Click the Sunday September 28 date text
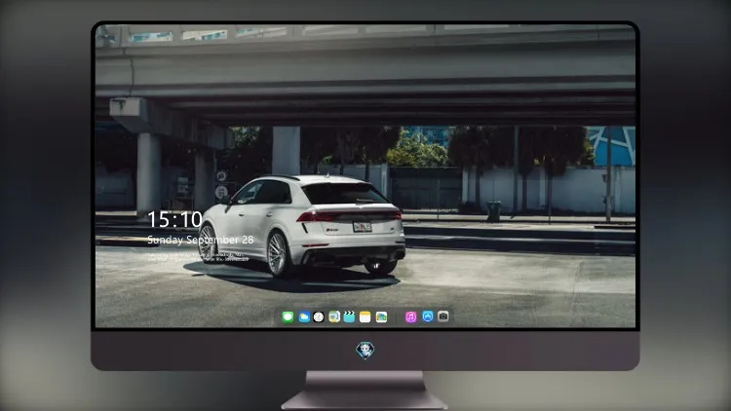The image size is (731, 411). (201, 240)
